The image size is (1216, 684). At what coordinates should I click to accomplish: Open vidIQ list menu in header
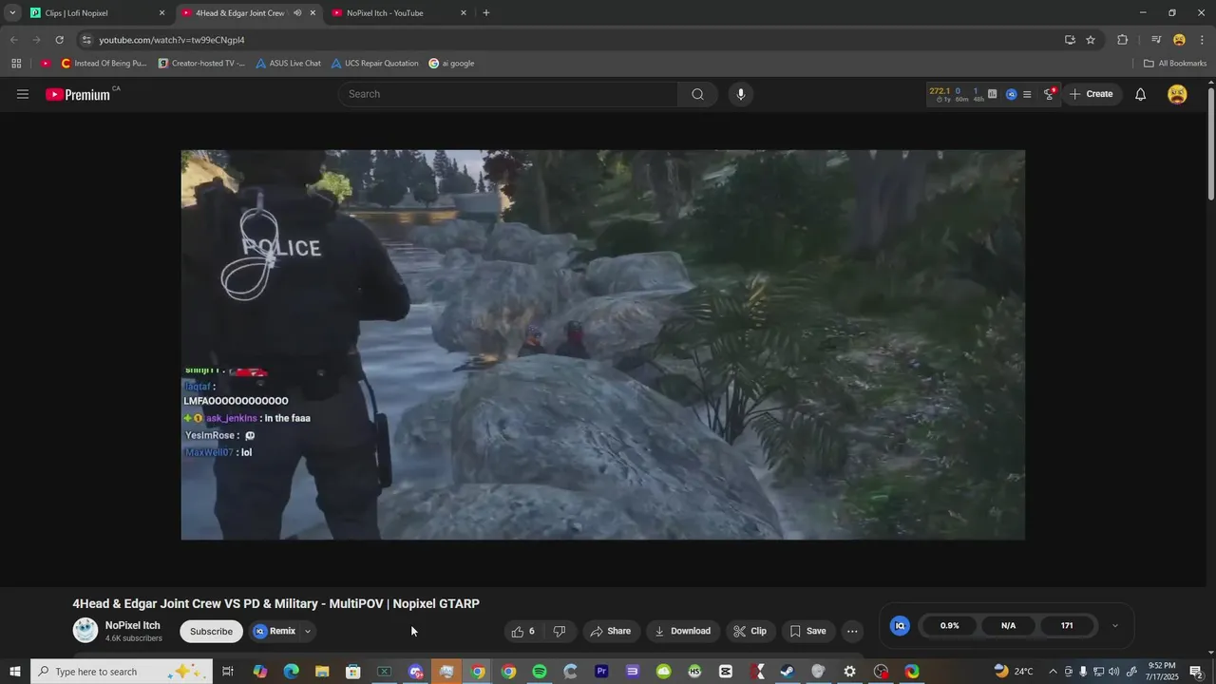tap(1027, 94)
